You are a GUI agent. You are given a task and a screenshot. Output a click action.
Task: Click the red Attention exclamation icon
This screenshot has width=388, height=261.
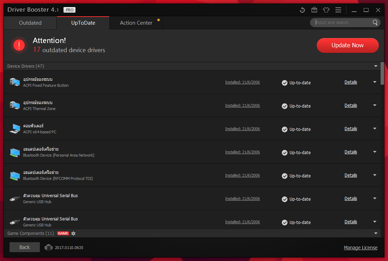19,45
